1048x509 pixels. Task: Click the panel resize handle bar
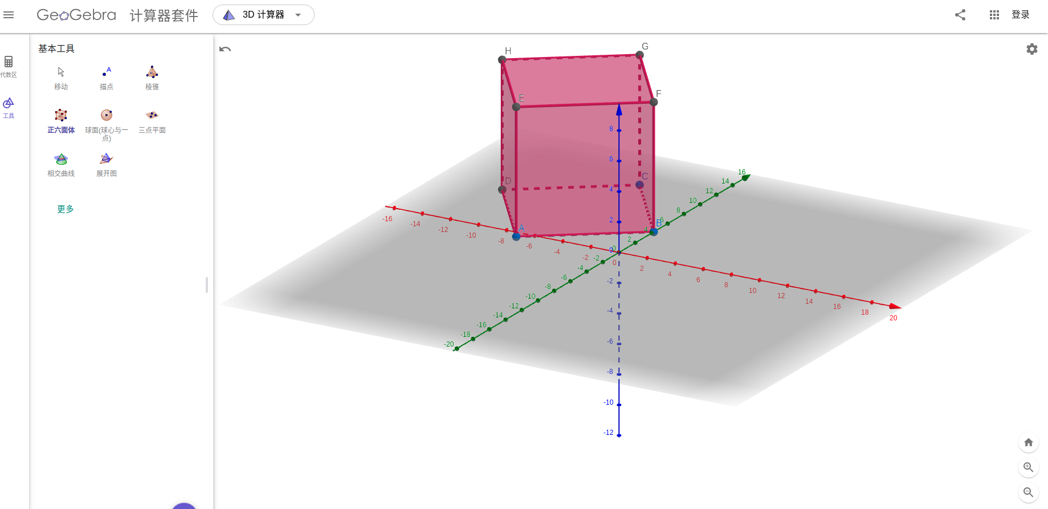207,285
